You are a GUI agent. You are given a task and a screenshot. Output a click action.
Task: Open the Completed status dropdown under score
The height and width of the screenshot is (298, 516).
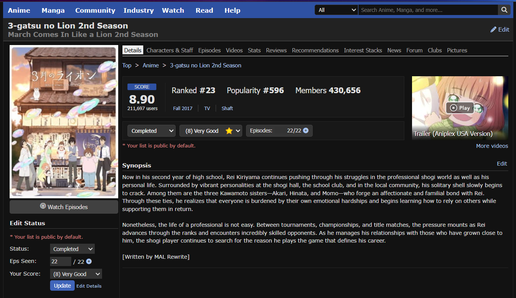[x=151, y=131]
